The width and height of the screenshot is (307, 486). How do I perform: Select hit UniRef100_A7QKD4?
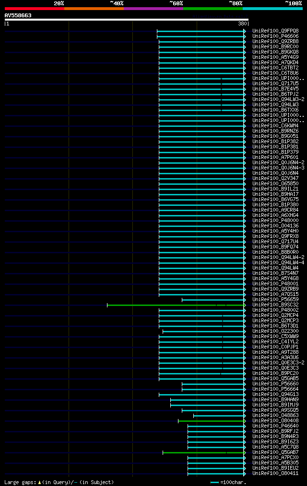pos(275,63)
